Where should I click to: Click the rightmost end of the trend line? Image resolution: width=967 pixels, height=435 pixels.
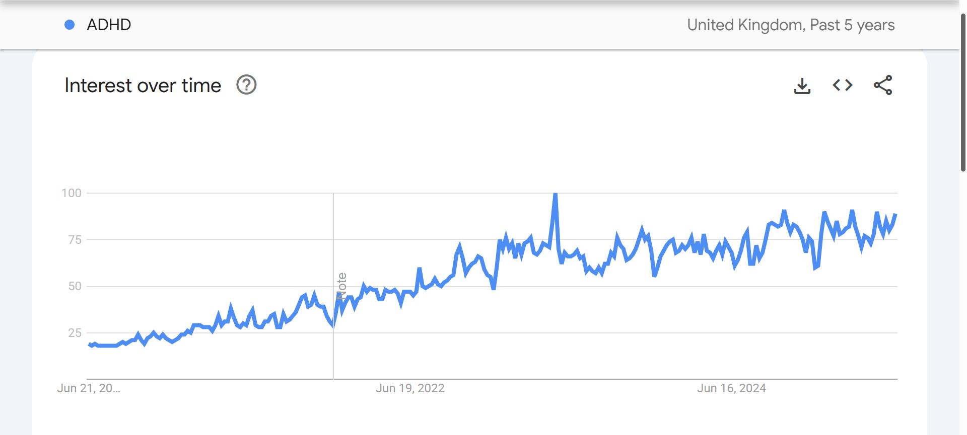(895, 215)
